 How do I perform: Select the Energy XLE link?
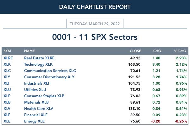pos(35,121)
